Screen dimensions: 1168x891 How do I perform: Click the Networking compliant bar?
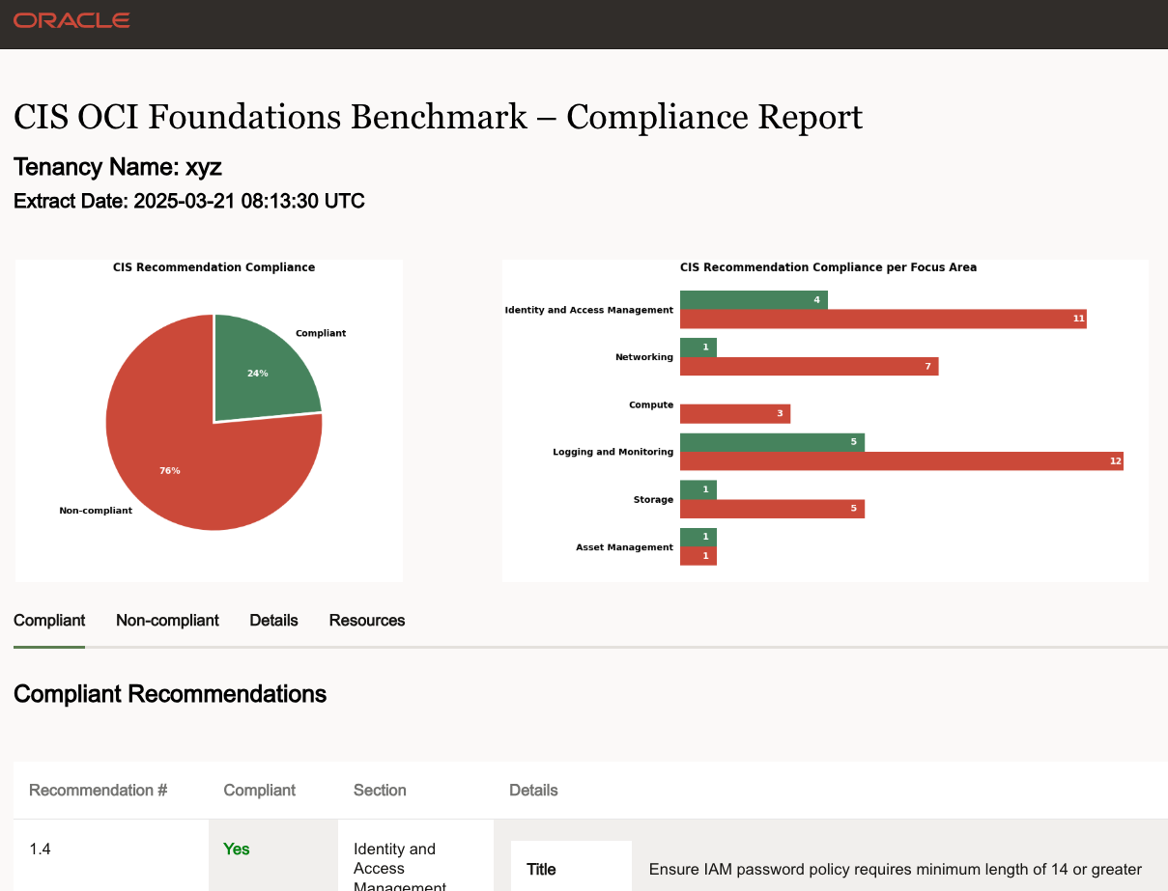pyautogui.click(x=698, y=347)
